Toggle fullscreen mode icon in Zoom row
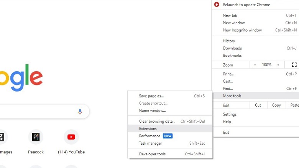The width and height of the screenshot is (299, 168). 294,65
